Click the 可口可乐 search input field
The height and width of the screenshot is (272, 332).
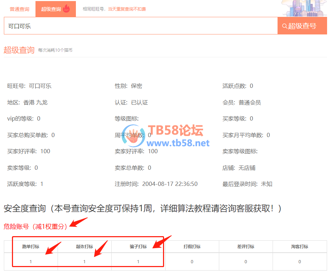pyautogui.click(x=141, y=26)
